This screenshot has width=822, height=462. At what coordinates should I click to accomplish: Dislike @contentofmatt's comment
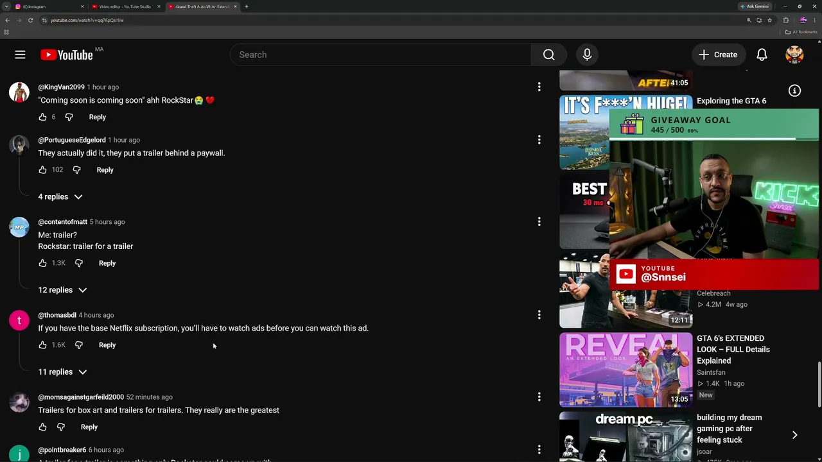(x=79, y=263)
